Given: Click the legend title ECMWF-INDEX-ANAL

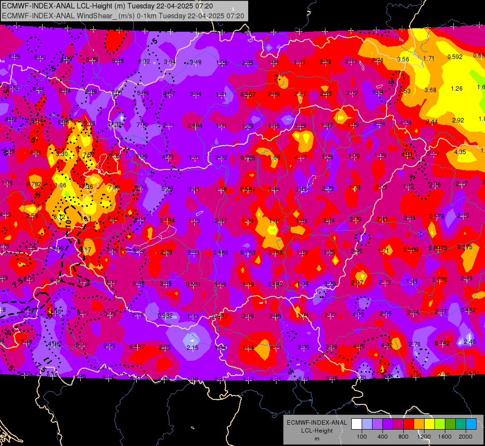Looking at the screenshot, I should [x=317, y=423].
